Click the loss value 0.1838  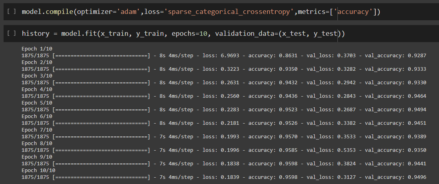[x=230, y=164]
